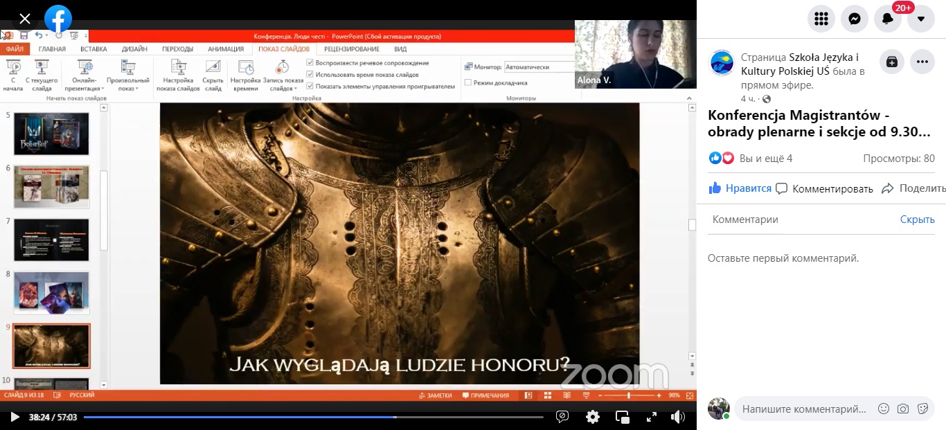
Task: Close the video viewer with X
Action: (25, 19)
